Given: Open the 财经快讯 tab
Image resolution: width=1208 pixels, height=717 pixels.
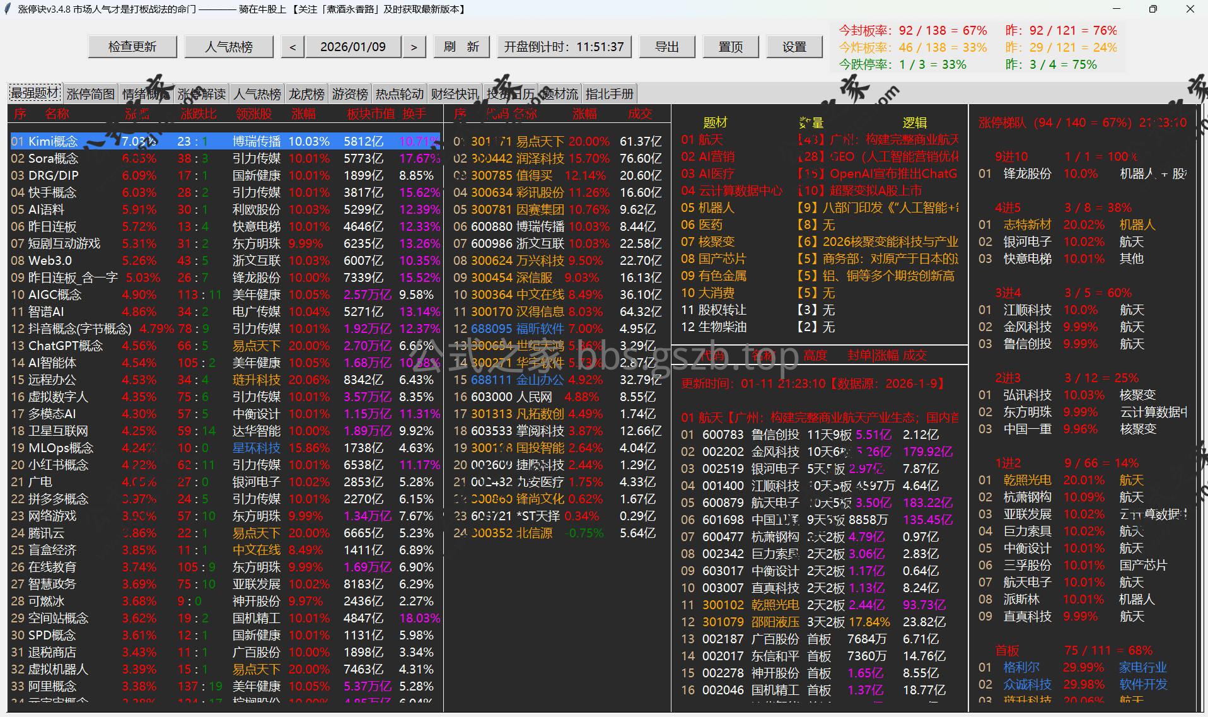Looking at the screenshot, I should tap(455, 94).
